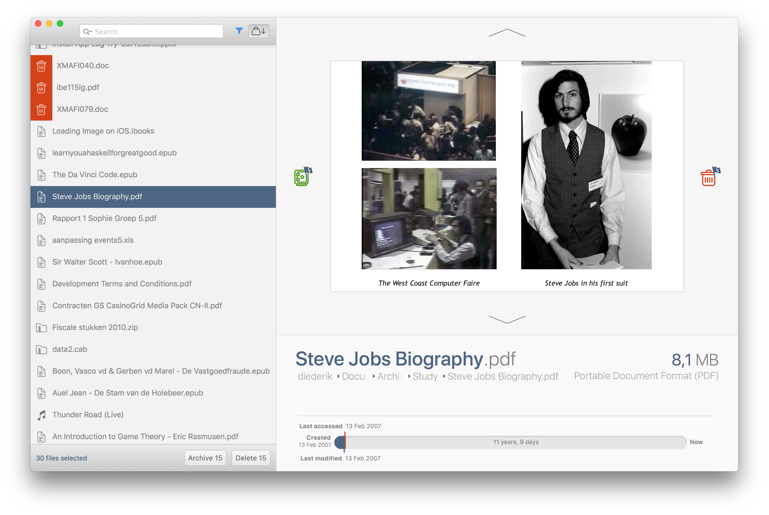Select Contracten GS CasinoGrid Media Pack CN-II.pdf
The height and width of the screenshot is (515, 769).
tap(153, 306)
